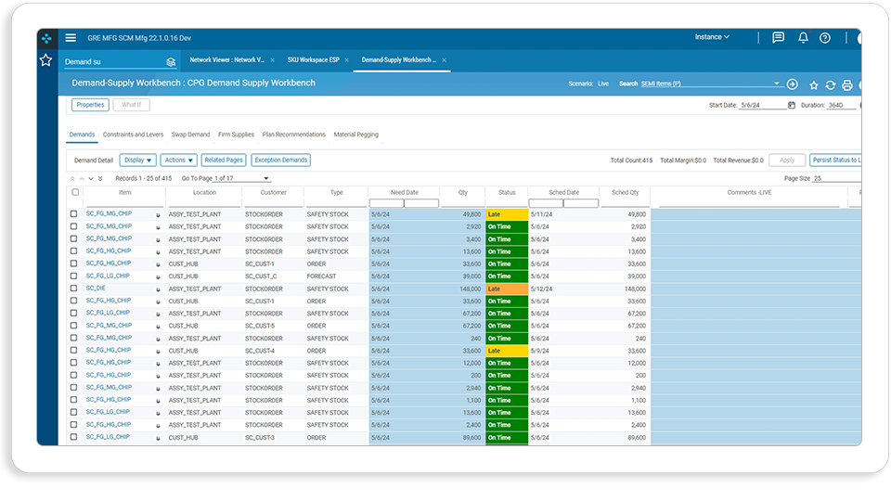Check the first SC_FG_MG_CHIP row checkbox

click(x=74, y=214)
